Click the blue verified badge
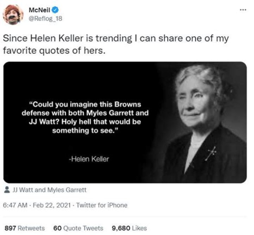 [55, 10]
